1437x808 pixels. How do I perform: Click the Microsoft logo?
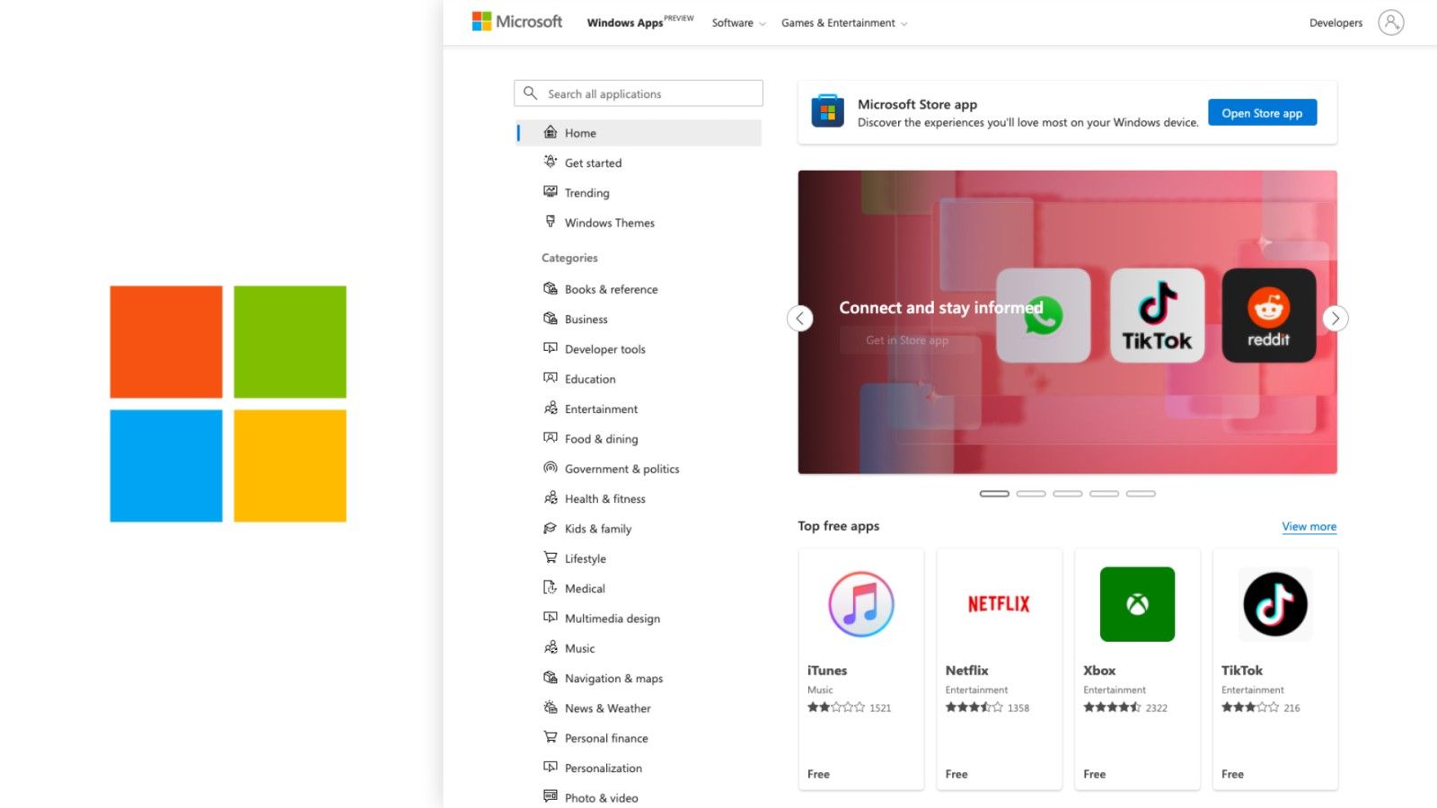coord(517,22)
